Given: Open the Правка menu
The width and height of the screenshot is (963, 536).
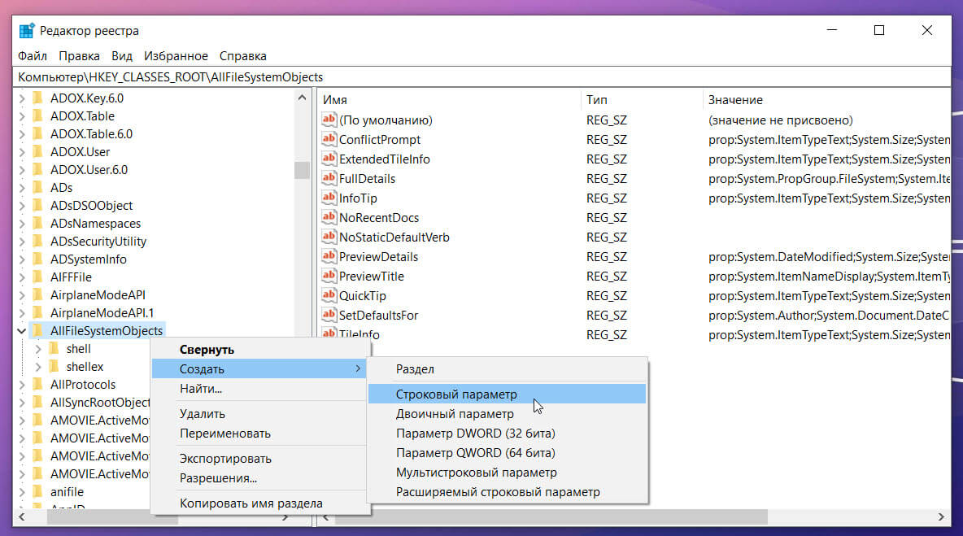Looking at the screenshot, I should [x=79, y=56].
